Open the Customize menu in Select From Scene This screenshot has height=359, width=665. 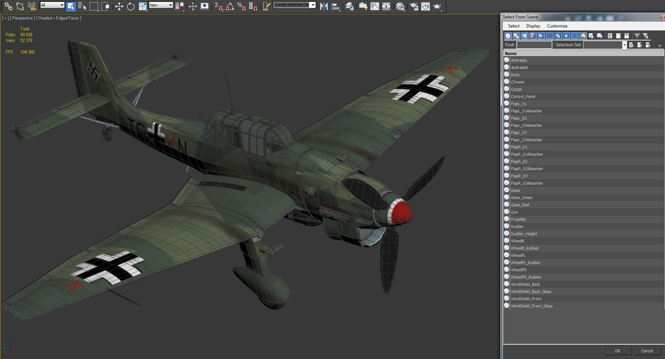click(557, 26)
